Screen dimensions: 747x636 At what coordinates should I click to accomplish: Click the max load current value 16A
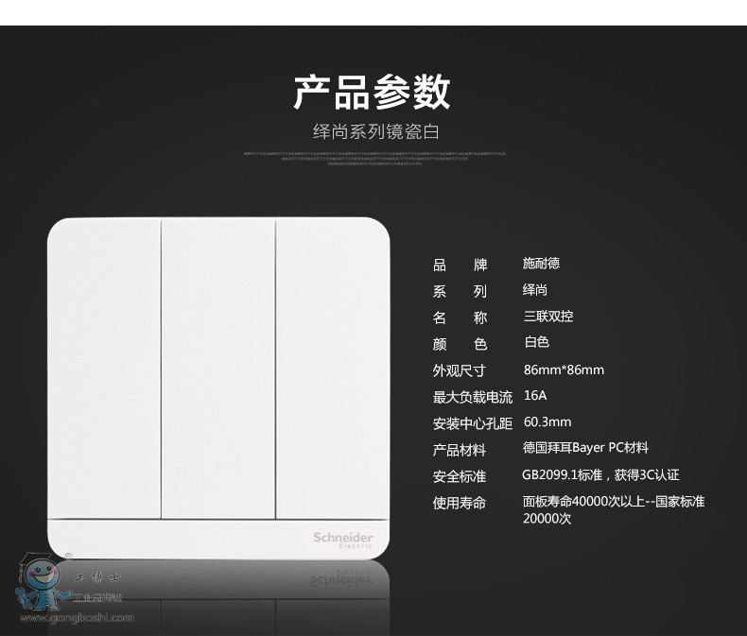pos(535,396)
